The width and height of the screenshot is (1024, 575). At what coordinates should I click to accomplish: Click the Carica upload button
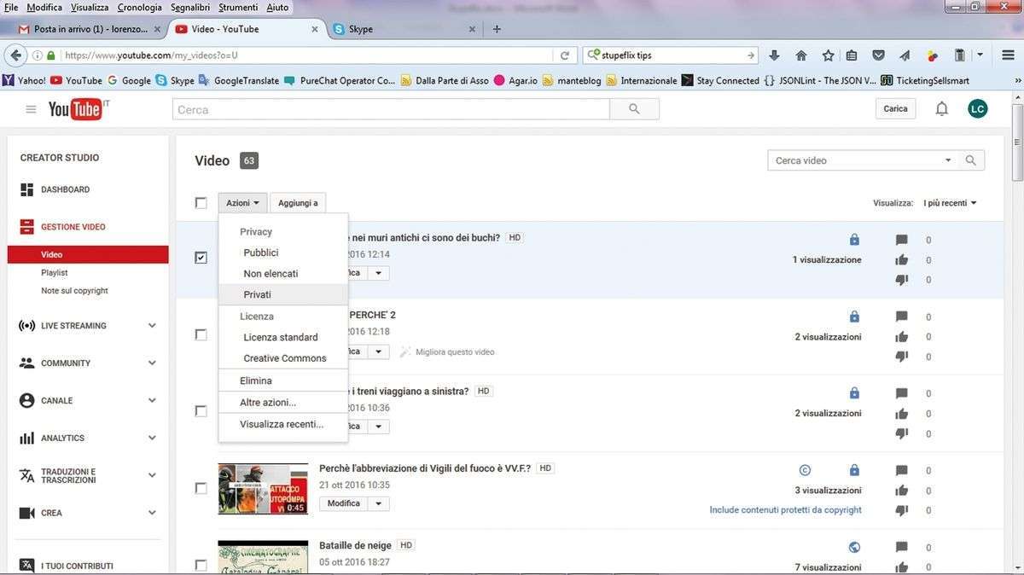point(895,109)
